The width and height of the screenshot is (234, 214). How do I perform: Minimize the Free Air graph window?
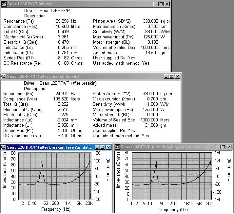(97, 147)
